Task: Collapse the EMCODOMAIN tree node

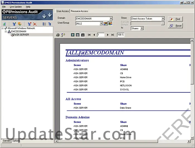Action: tap(6, 31)
